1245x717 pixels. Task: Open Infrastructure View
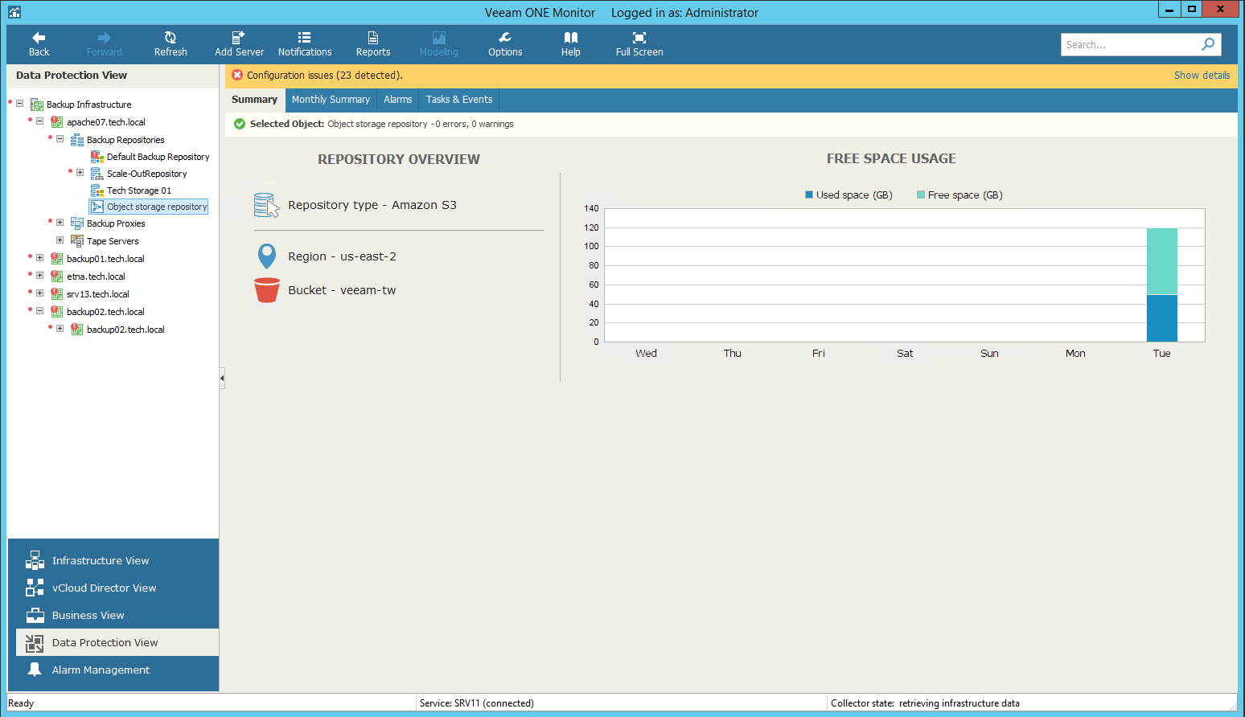(x=113, y=561)
